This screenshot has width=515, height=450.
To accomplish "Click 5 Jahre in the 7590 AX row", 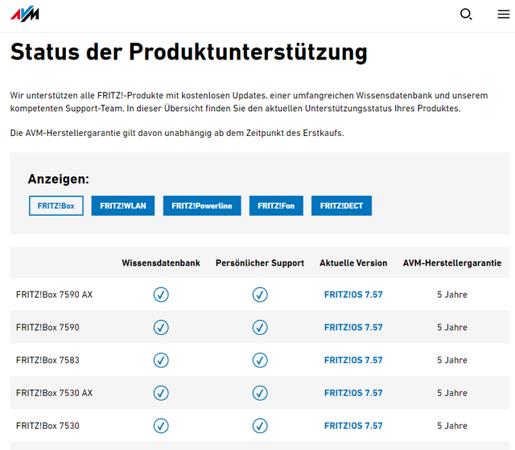I will [452, 295].
